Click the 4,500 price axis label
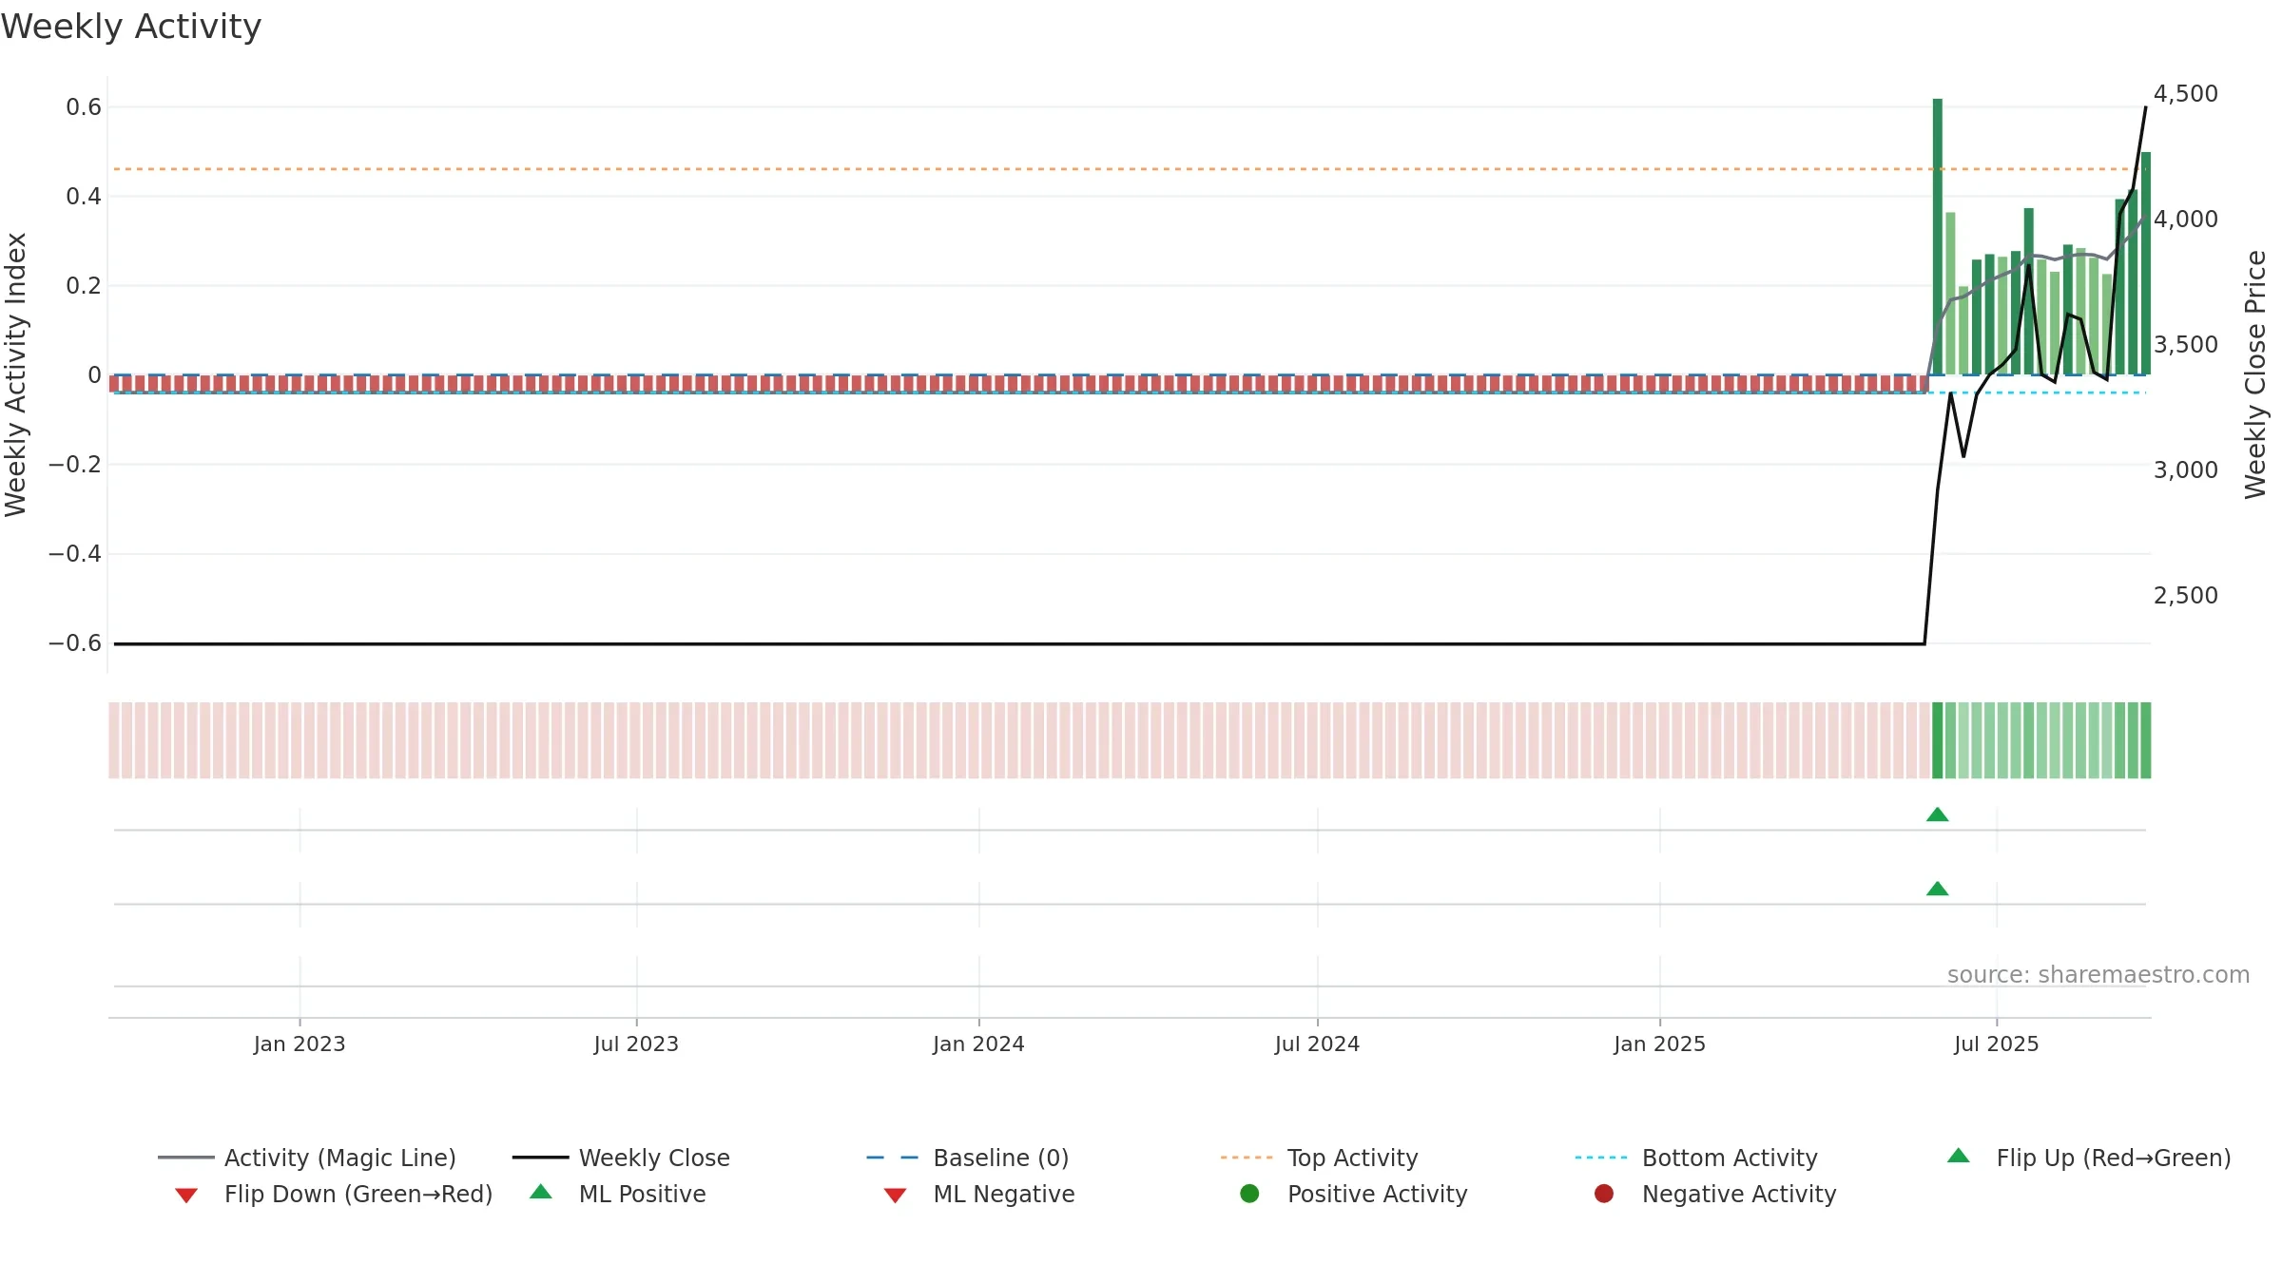 [x=2185, y=93]
